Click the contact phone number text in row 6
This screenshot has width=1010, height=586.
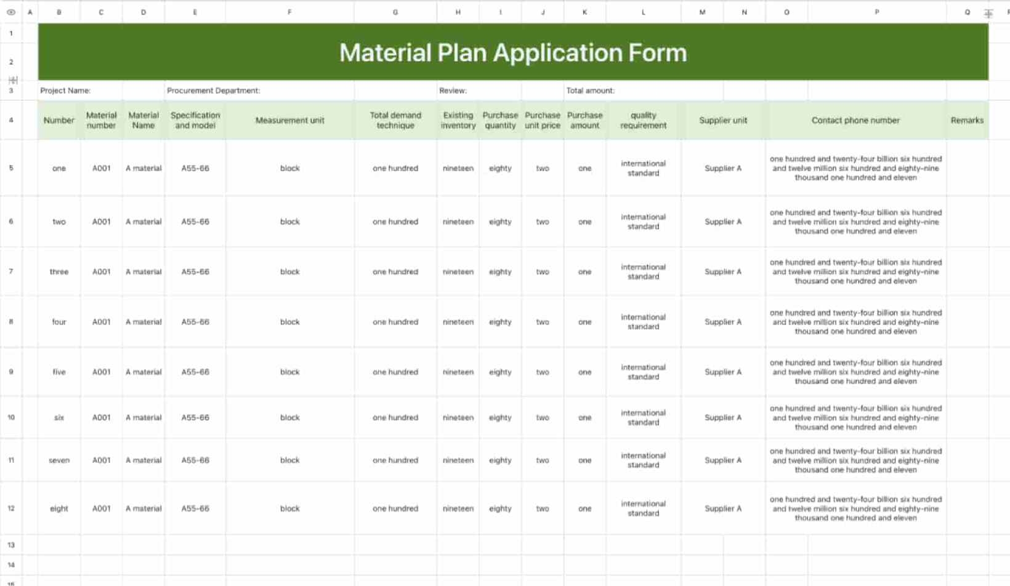pyautogui.click(x=855, y=222)
